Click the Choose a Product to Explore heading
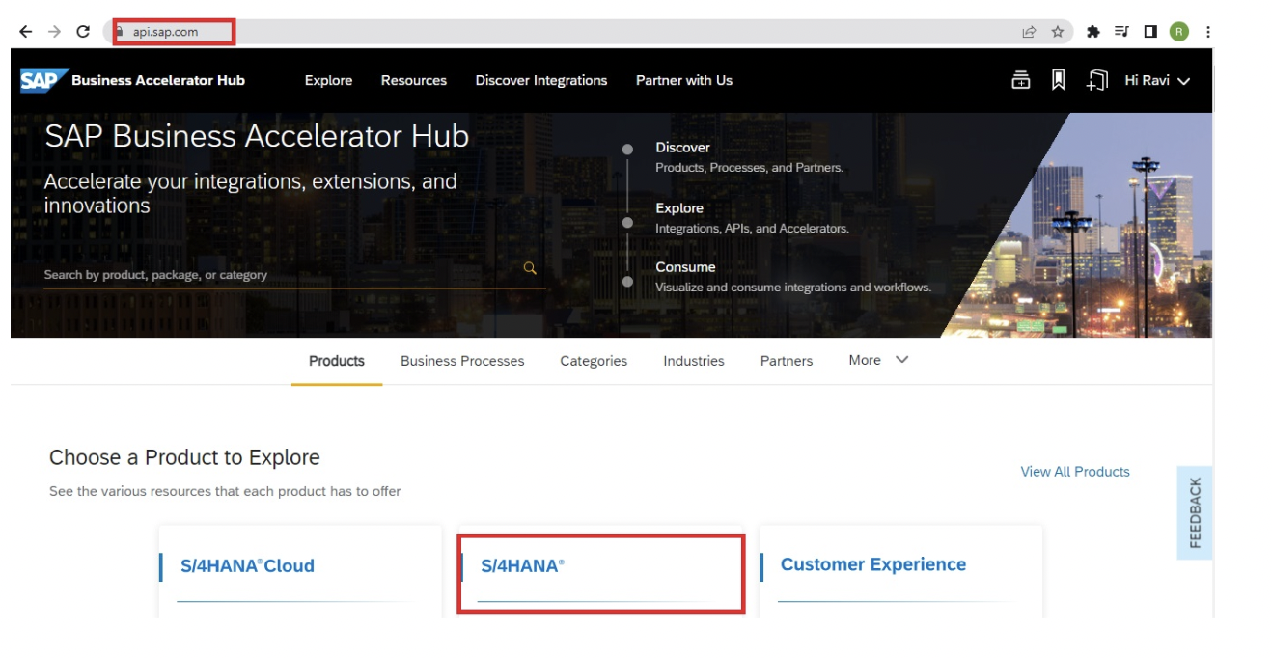This screenshot has height=658, width=1272. pos(184,457)
